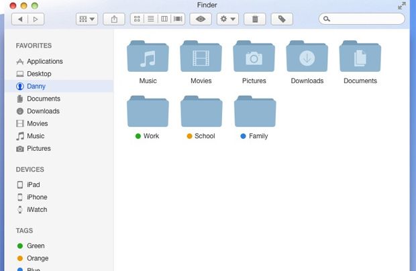Image resolution: width=416 pixels, height=271 pixels.
Task: Click the Devices section header
Action: 30,170
